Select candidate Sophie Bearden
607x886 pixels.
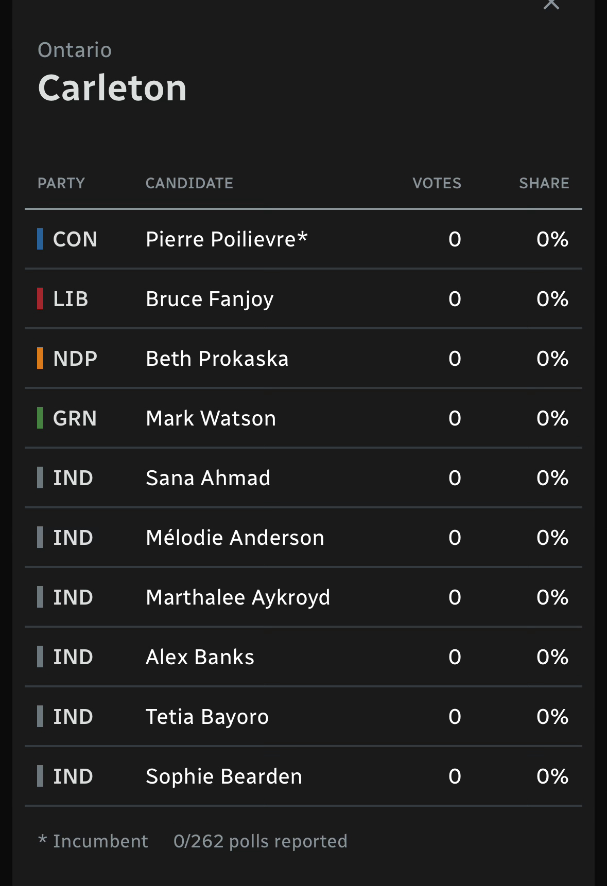pyautogui.click(x=224, y=776)
